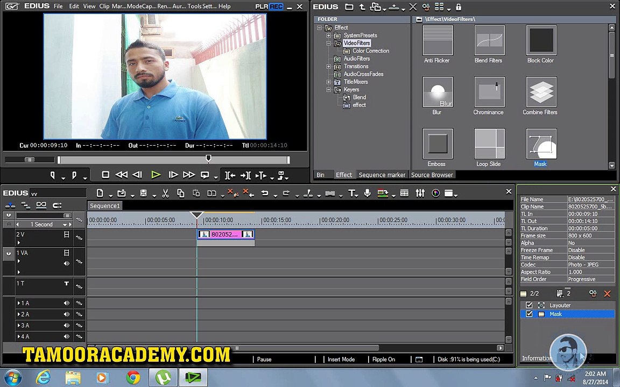Delete the selected effect with X icon

(413, 6)
